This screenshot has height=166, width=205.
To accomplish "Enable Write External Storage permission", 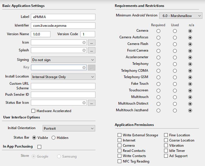I will (x=120, y=135).
